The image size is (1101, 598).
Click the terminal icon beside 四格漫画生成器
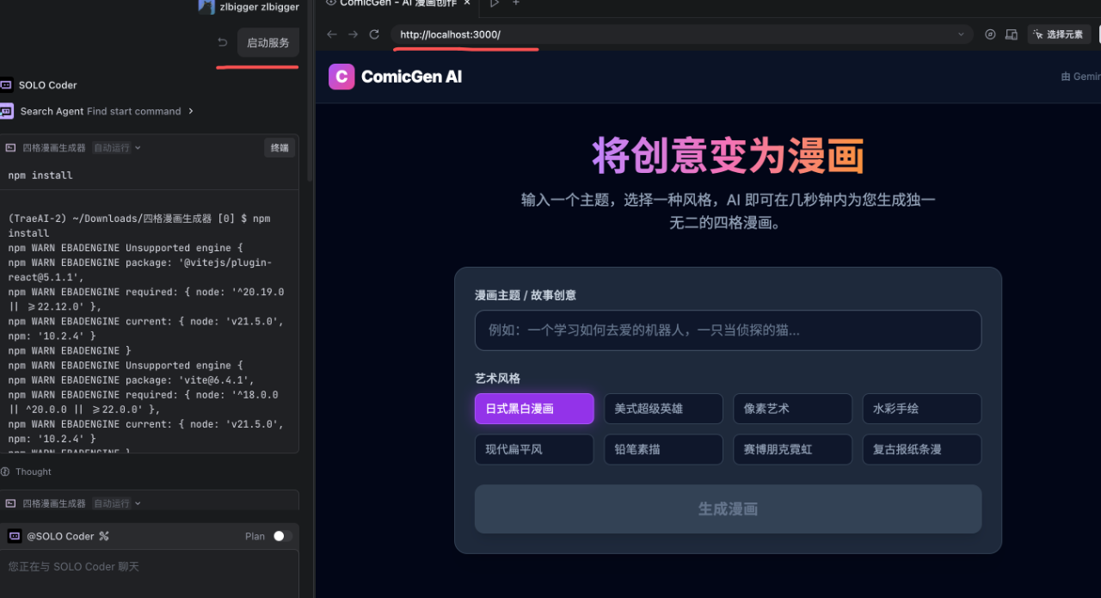tap(10, 147)
